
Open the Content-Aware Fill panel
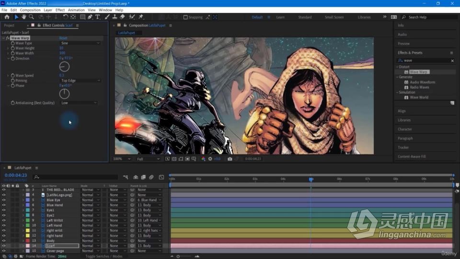[412, 156]
